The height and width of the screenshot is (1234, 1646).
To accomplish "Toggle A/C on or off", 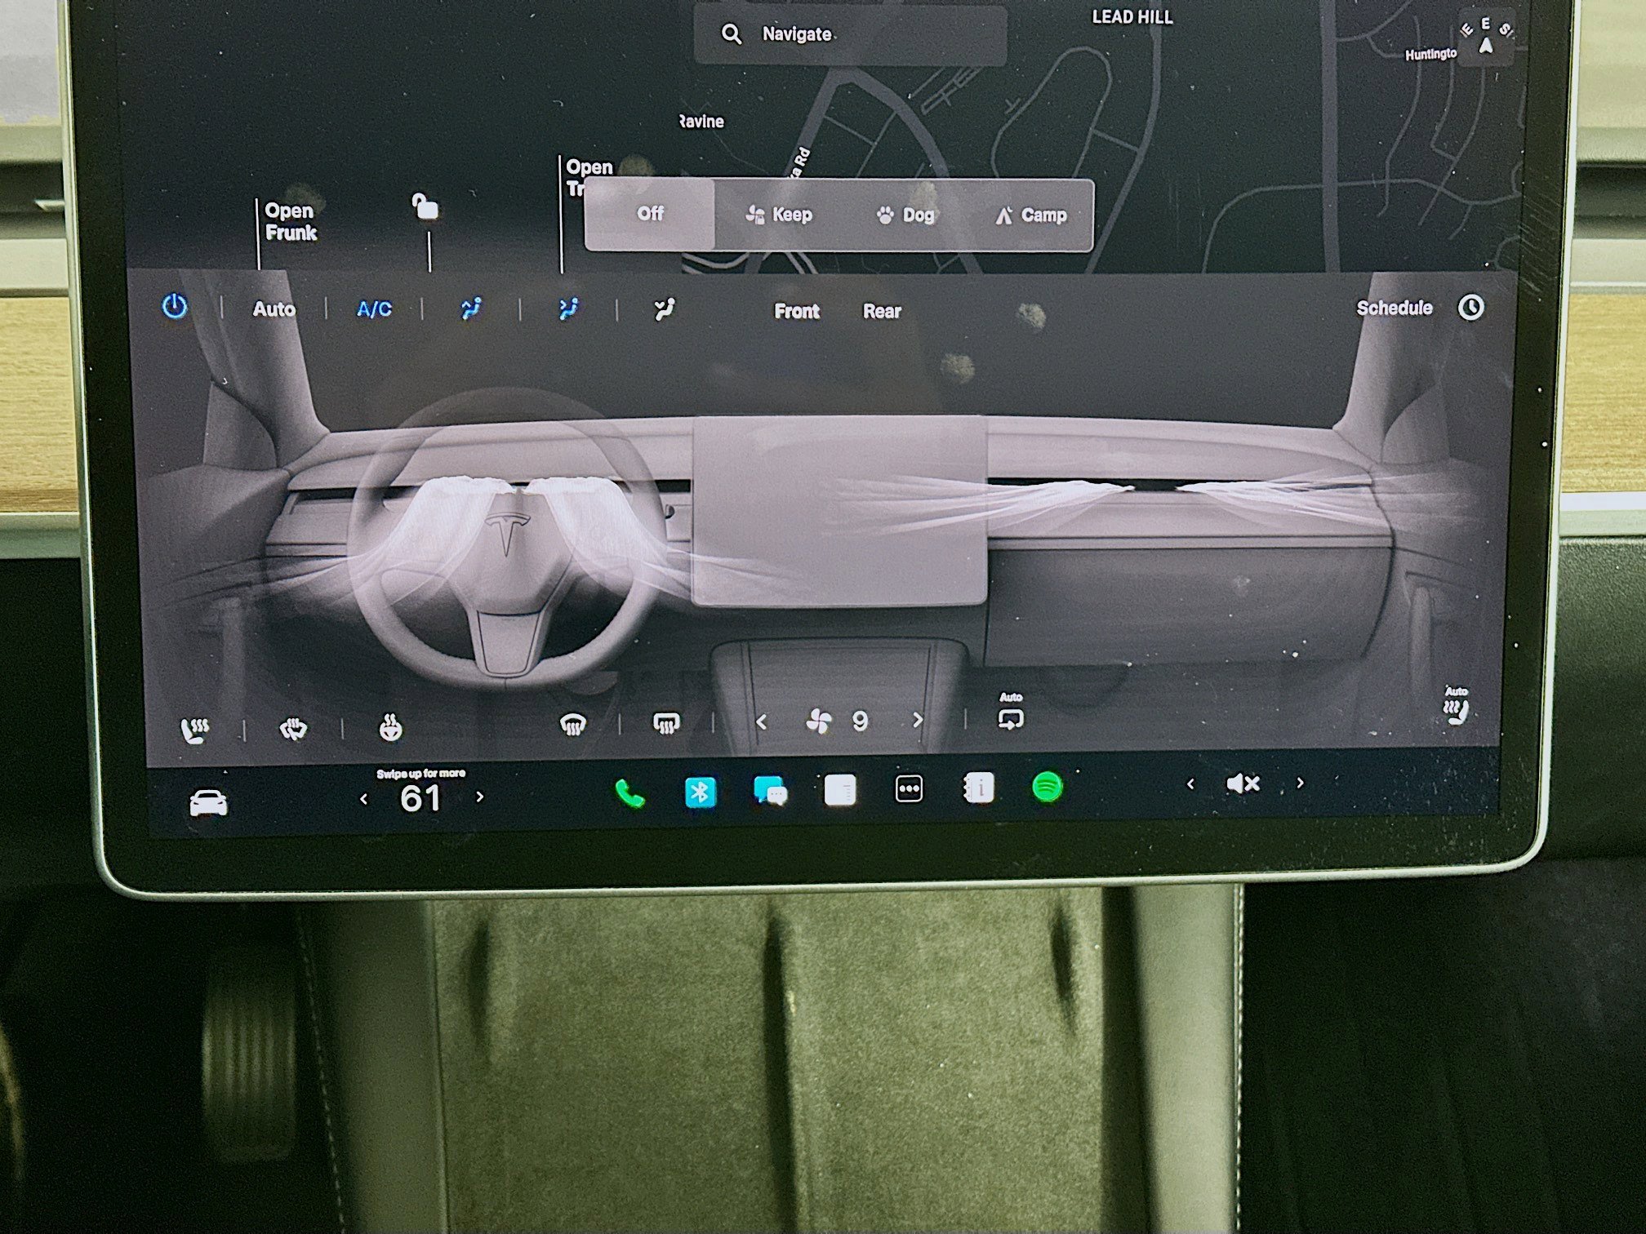I will point(374,308).
